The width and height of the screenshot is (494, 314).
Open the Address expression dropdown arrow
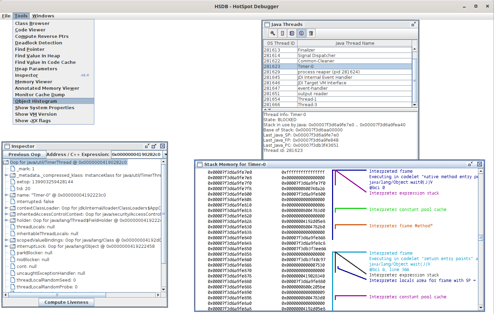coord(165,154)
